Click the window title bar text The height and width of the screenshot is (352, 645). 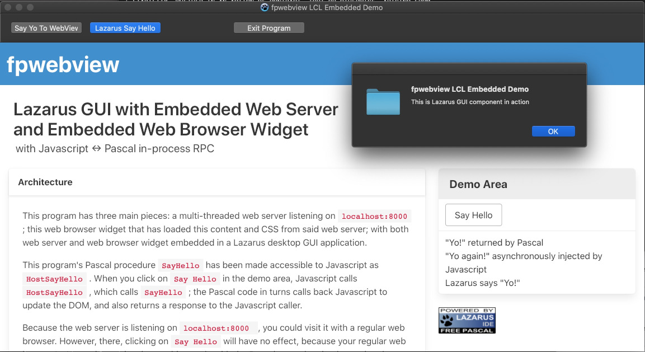[x=327, y=7]
